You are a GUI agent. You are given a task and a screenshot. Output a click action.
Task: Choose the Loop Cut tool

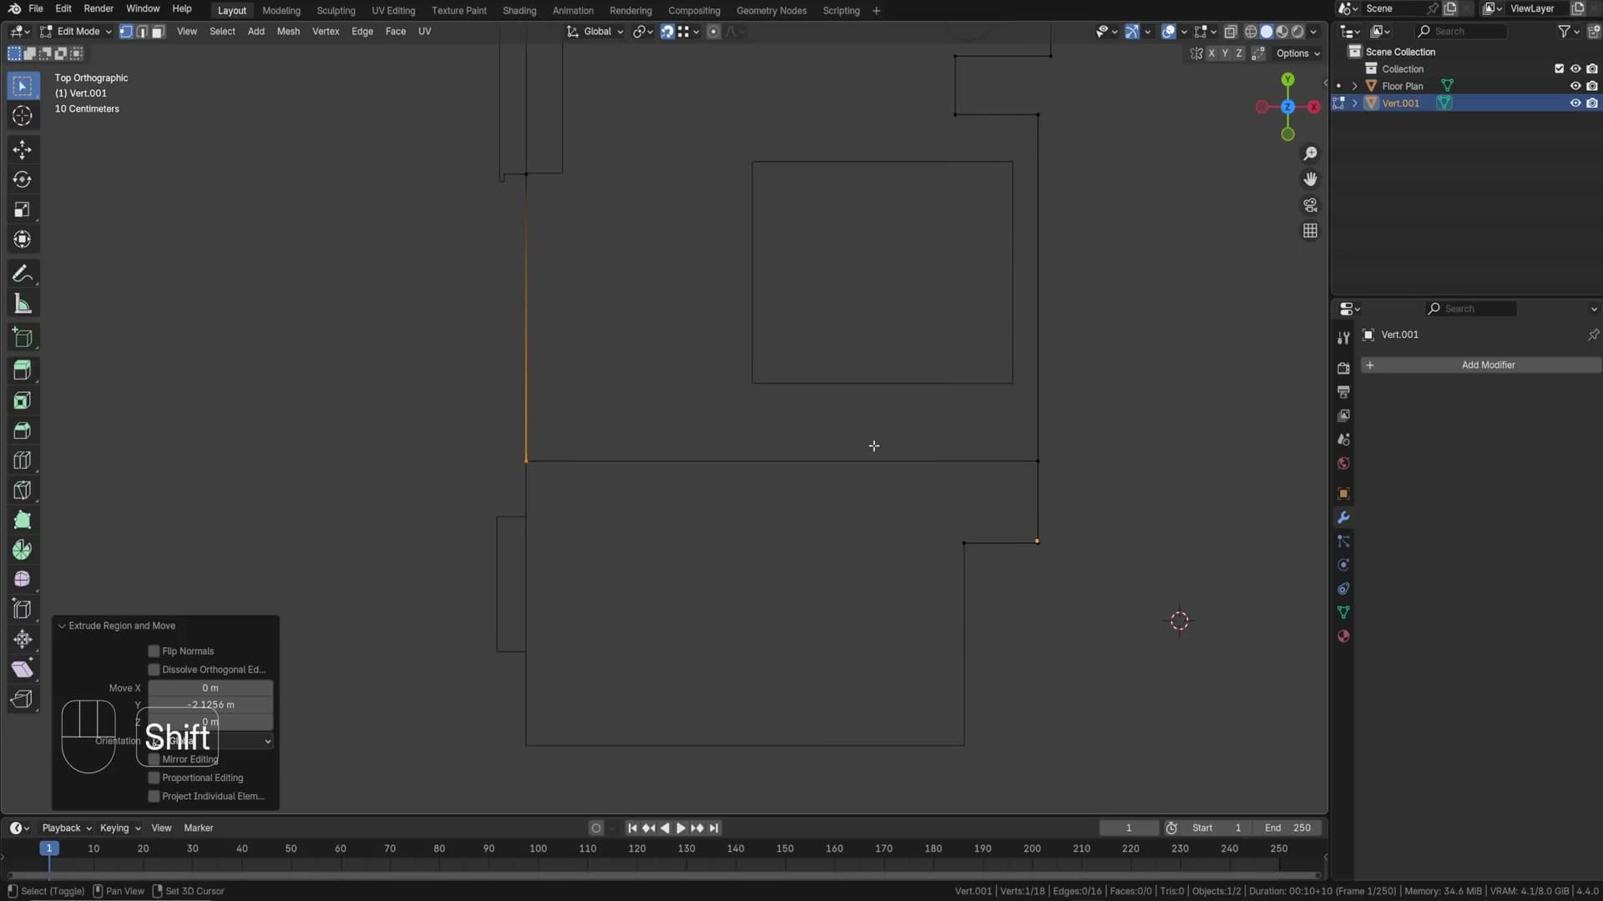tap(23, 461)
